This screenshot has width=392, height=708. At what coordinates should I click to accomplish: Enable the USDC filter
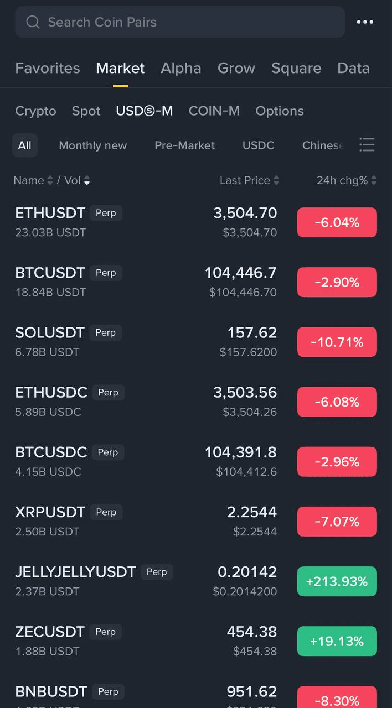[x=258, y=145]
